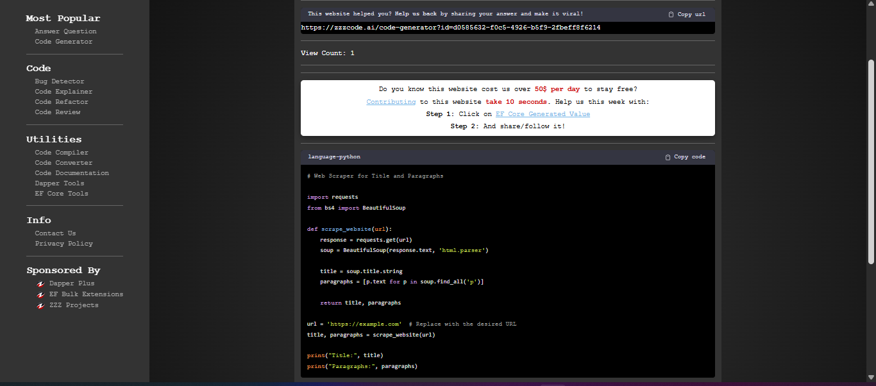Click the print("Paragraphs:", paragraphs) line
The width and height of the screenshot is (876, 386).
pos(362,366)
